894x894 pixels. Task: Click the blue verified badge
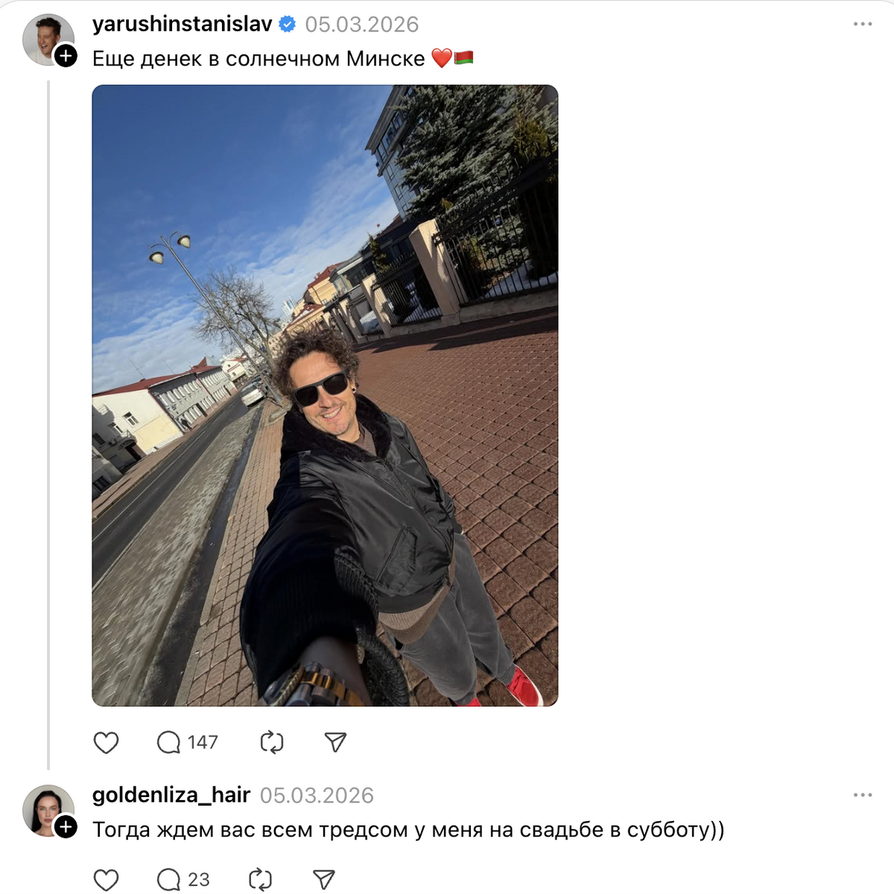(288, 25)
